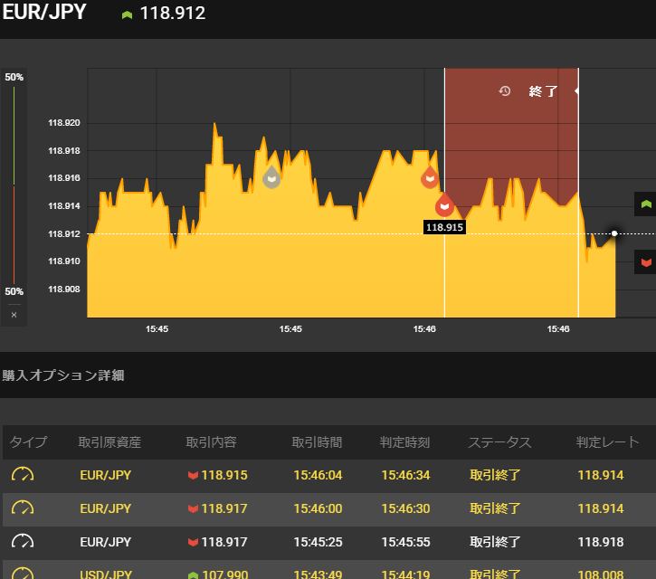Screen dimensions: 656x579
Task: Click the grey expired trade marker on chart
Action: pos(271,177)
